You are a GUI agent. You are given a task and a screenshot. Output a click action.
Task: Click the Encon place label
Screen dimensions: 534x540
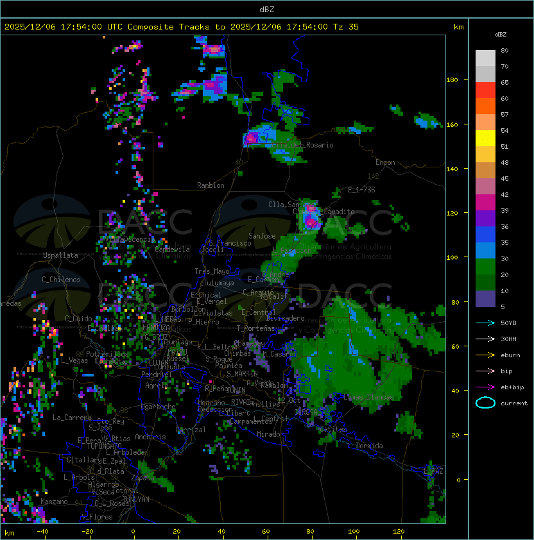tap(385, 162)
